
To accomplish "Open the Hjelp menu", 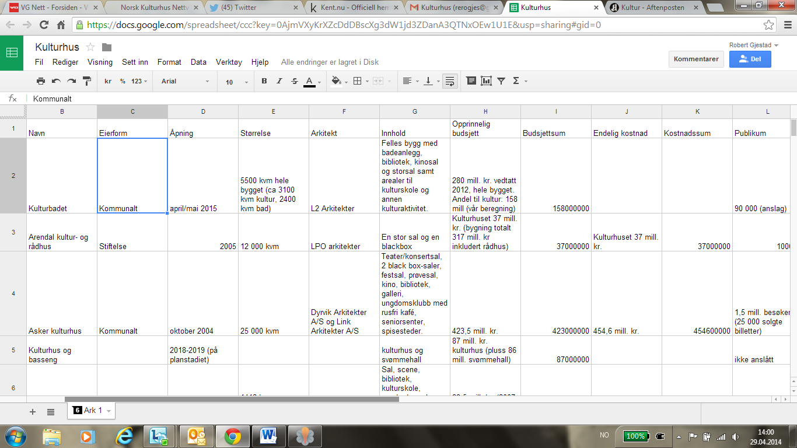I will 260,62.
